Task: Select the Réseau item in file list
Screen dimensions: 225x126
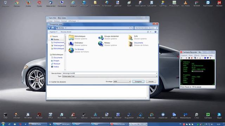Action: (x=108, y=44)
